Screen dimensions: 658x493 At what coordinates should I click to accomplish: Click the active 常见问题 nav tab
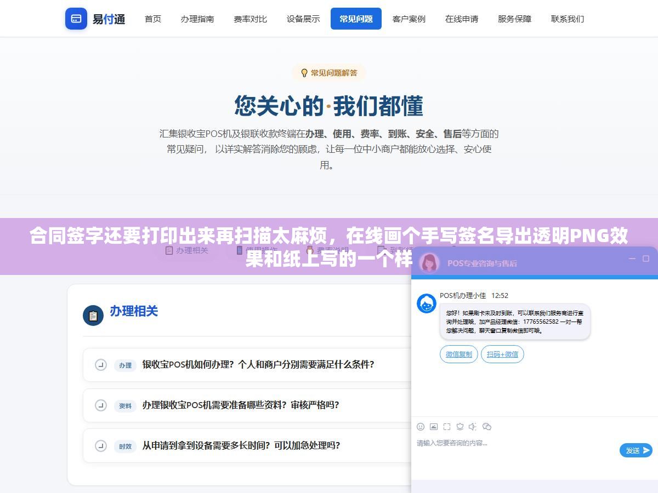[356, 19]
